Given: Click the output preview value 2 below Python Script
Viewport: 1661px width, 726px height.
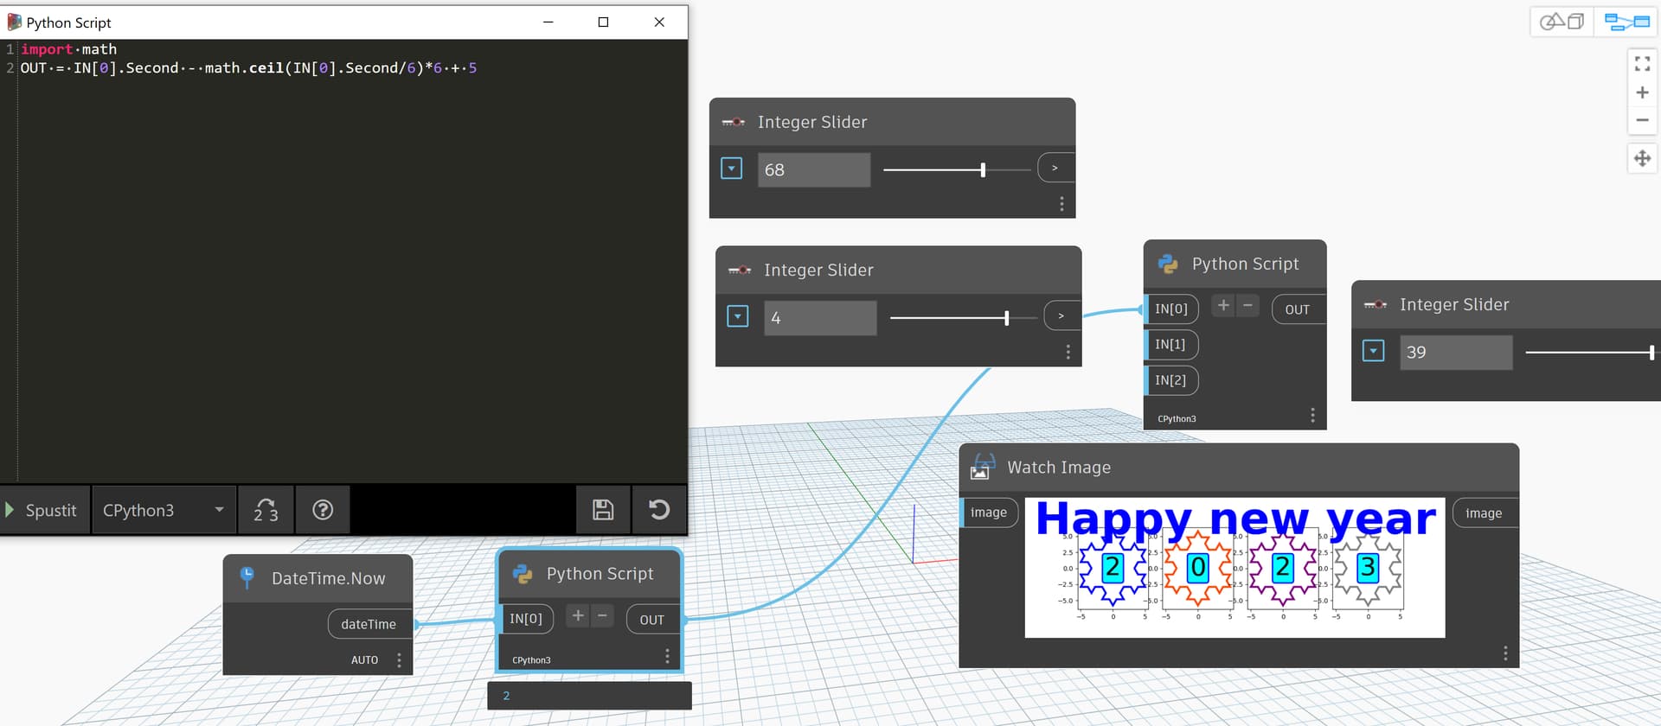Looking at the screenshot, I should [x=506, y=696].
